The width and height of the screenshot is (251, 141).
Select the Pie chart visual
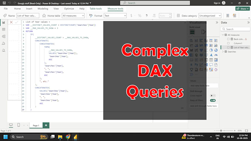(211, 50)
